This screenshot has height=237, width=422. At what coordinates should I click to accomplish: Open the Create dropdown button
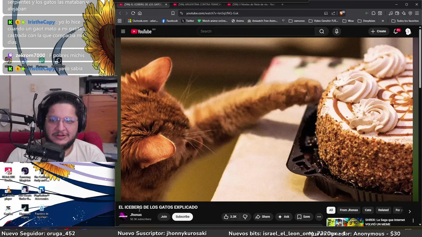tap(378, 31)
